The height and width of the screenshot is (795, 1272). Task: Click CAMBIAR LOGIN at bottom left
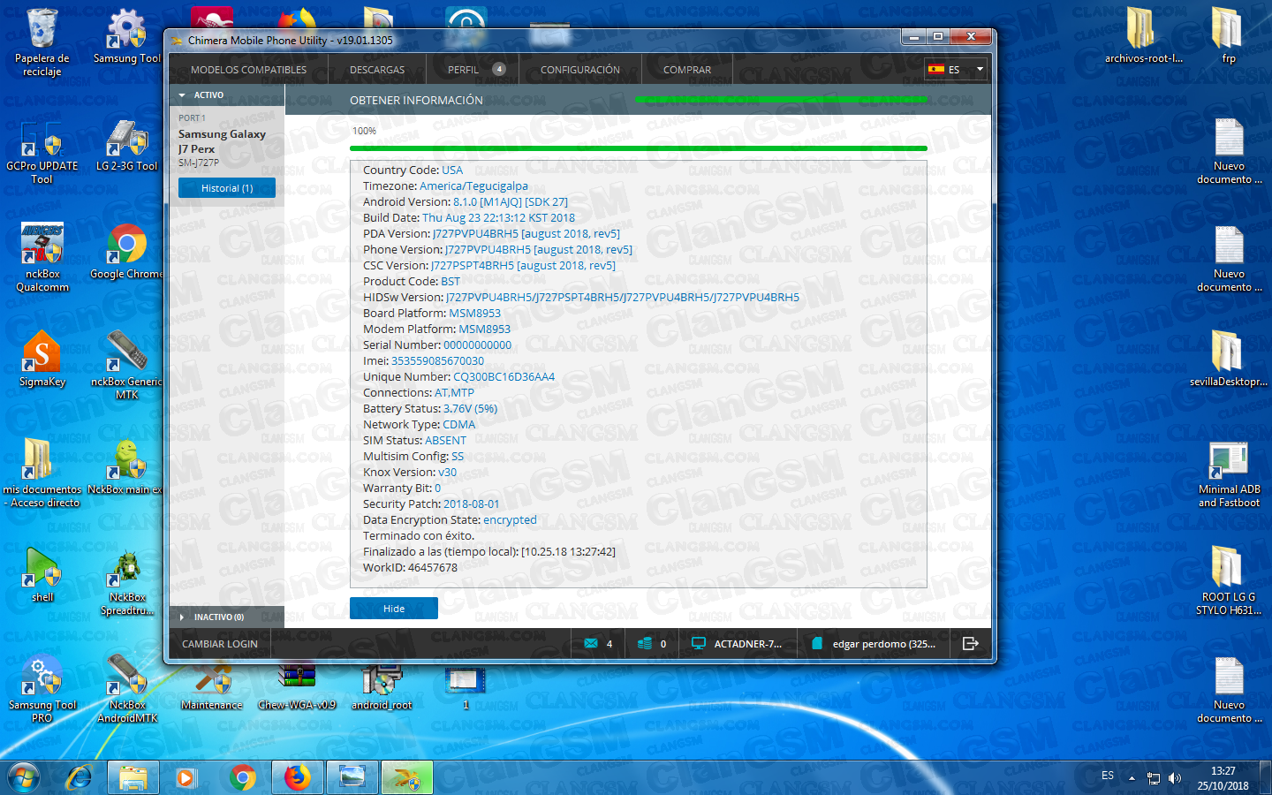tap(220, 644)
